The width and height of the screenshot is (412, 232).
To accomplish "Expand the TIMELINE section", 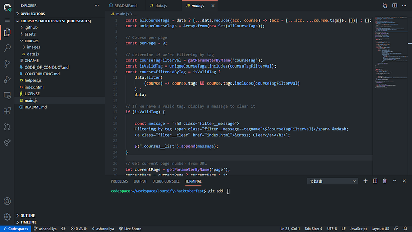I will (28, 222).
